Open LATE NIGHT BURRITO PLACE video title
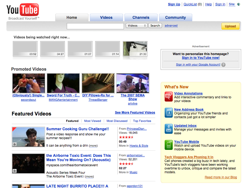 click(x=77, y=186)
